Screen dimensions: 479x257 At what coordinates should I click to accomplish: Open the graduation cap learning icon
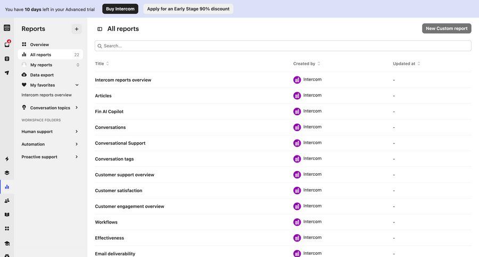tap(7, 243)
